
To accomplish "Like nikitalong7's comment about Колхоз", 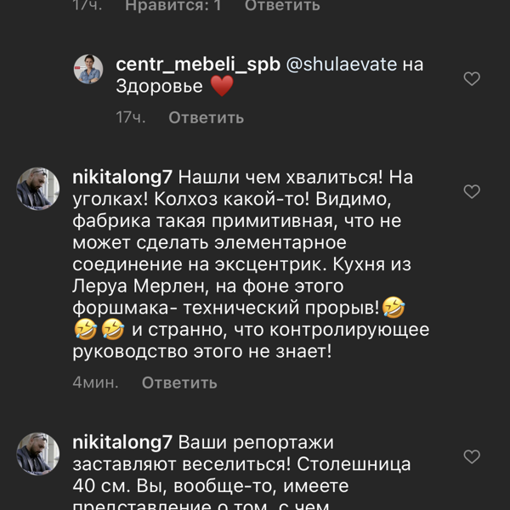I will (472, 192).
